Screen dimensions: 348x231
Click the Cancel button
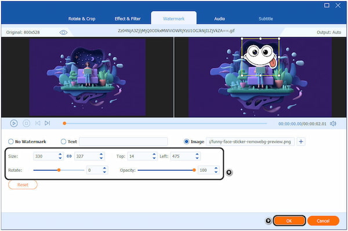tap(323, 221)
